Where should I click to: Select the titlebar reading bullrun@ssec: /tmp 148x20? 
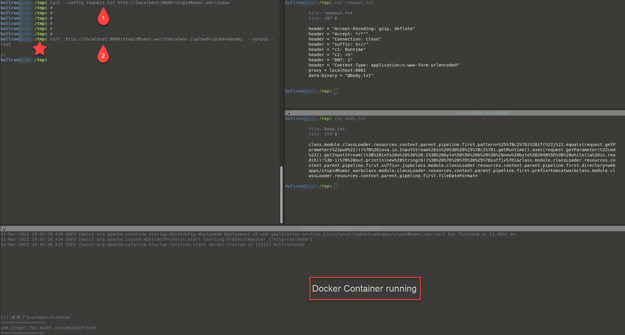point(483,113)
